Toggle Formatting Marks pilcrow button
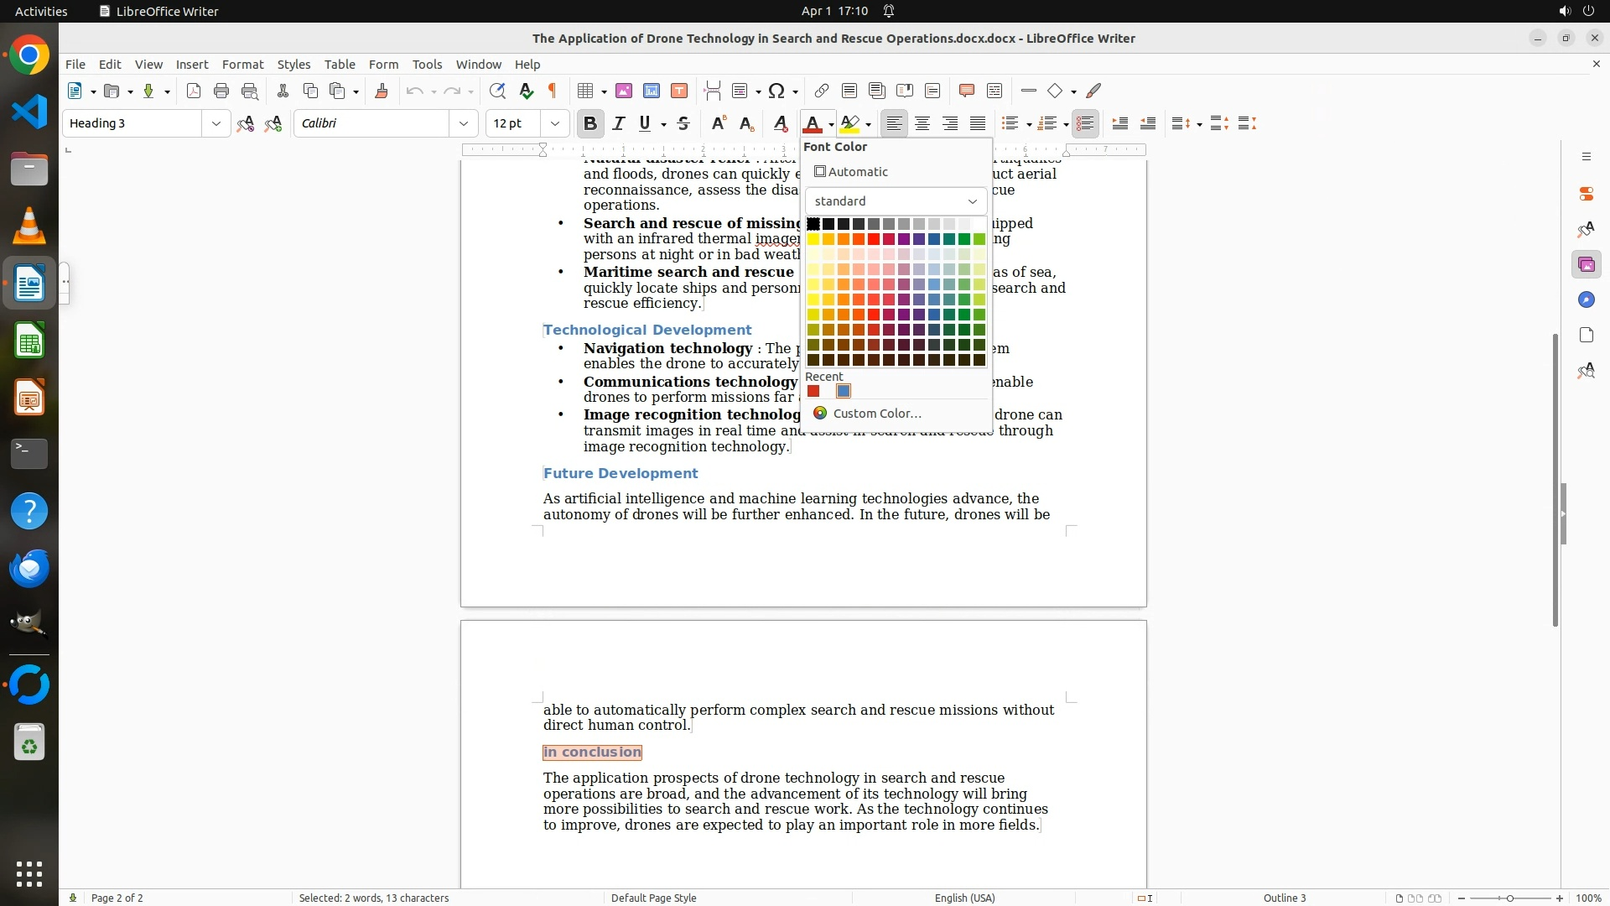 [x=553, y=91]
